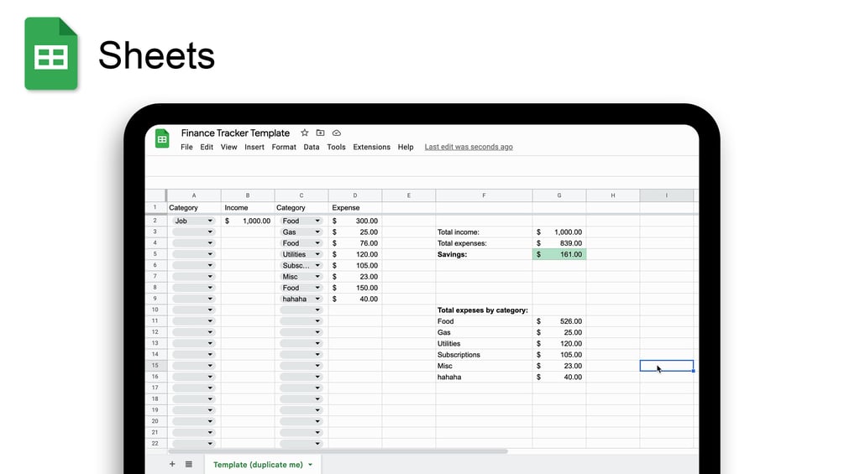Select column F header
This screenshot has height=474, width=844.
(484, 195)
